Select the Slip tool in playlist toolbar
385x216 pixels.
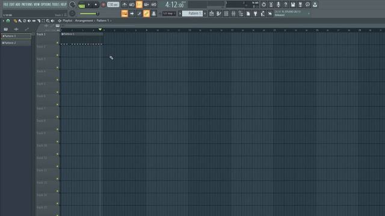click(x=34, y=21)
